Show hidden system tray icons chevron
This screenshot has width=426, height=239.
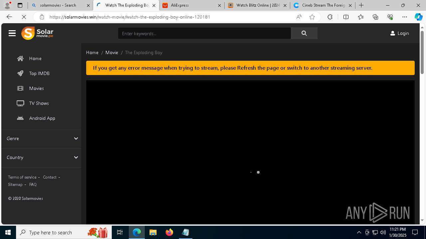click(x=359, y=232)
